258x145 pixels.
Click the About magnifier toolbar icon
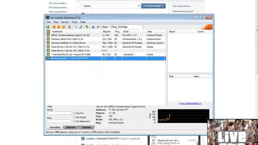point(98,27)
